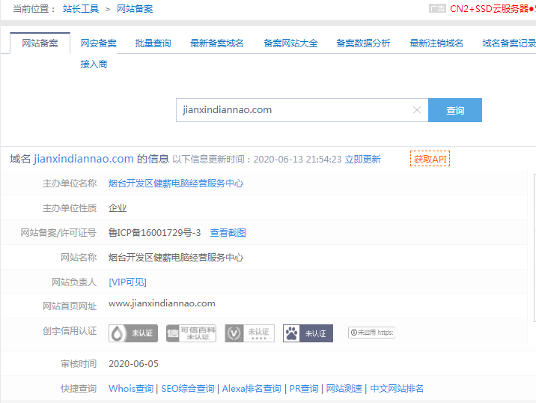Viewport: 536px width, 403px height.
Task: Clear the domain search box with X
Action: 417,110
